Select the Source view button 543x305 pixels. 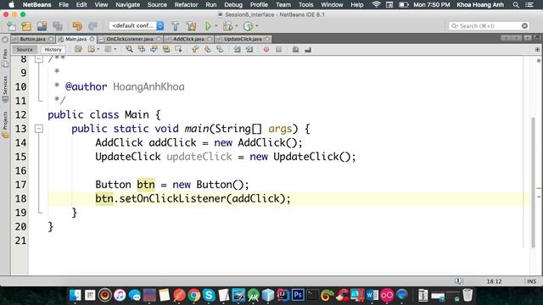pyautogui.click(x=25, y=49)
